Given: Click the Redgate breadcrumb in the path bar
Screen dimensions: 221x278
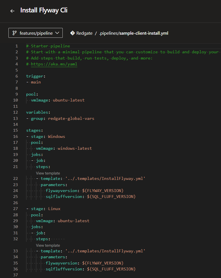Looking at the screenshot, I should point(84,33).
